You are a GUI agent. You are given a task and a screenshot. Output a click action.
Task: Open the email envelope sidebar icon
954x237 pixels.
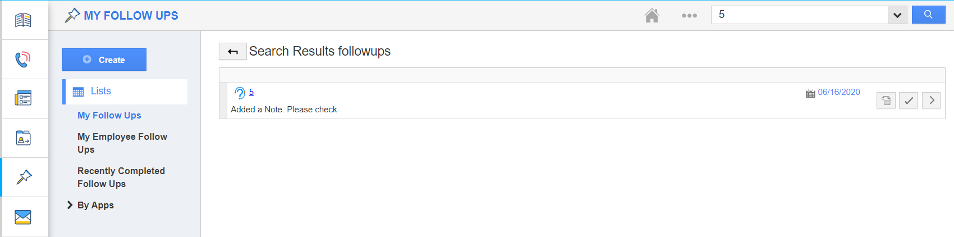[x=23, y=217]
